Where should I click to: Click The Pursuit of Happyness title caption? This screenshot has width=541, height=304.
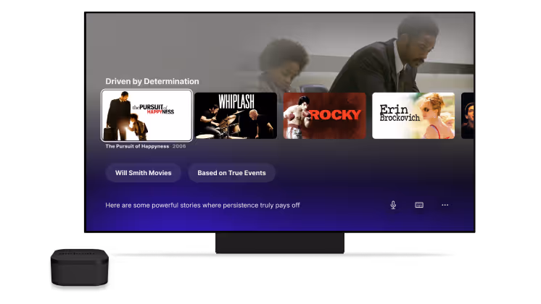[x=137, y=146]
